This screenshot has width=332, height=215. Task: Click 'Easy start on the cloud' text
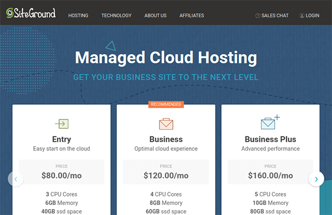click(x=62, y=148)
